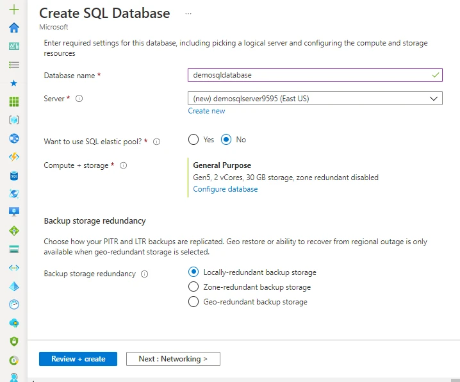Click the Review + create button
Image resolution: width=460 pixels, height=382 pixels.
click(x=78, y=359)
